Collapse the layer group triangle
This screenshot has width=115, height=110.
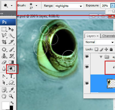click(x=101, y=57)
